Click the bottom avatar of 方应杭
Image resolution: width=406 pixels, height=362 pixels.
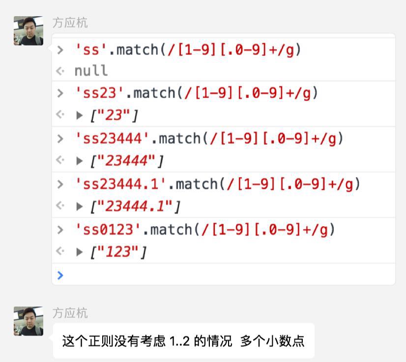pos(29,321)
